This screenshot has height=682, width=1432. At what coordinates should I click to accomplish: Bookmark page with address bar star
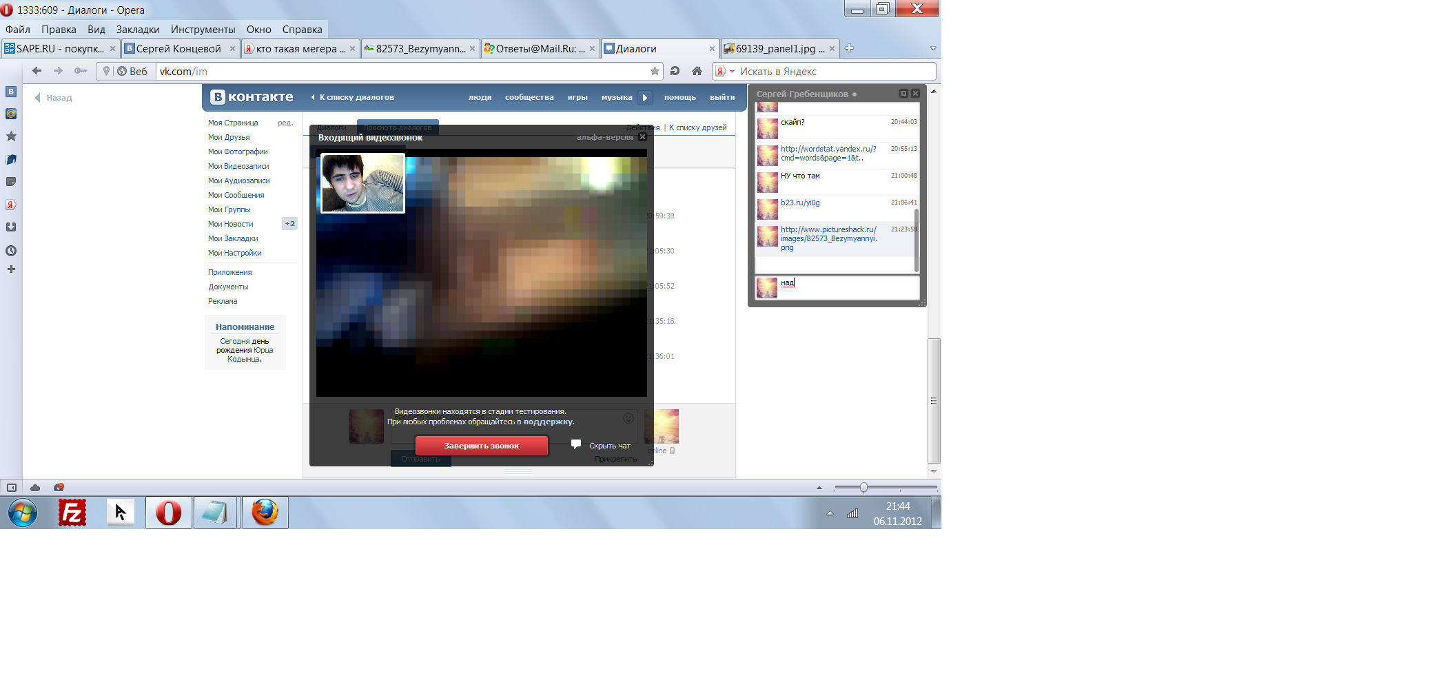coord(655,71)
